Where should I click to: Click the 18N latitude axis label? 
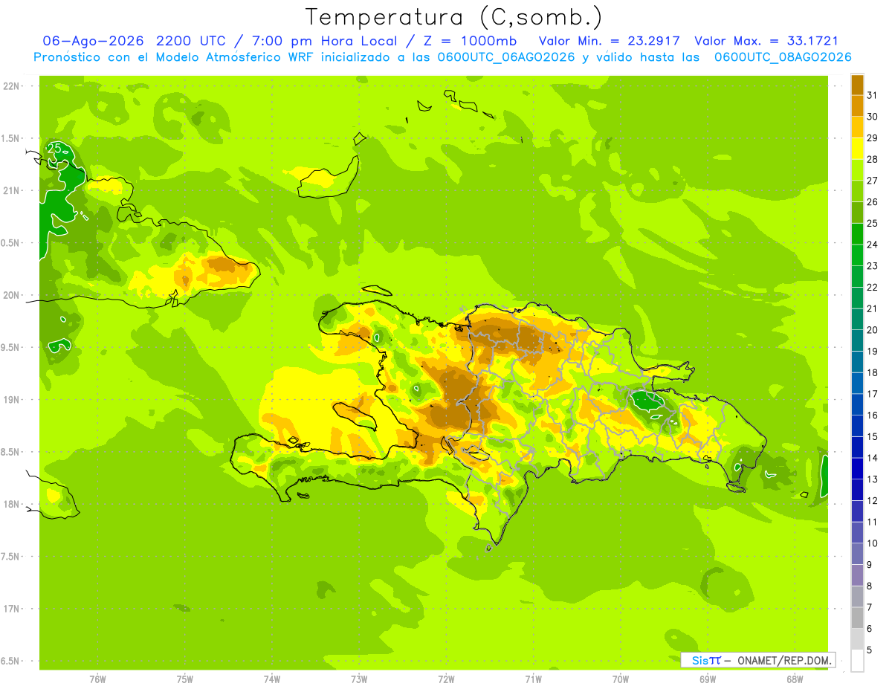[10, 504]
